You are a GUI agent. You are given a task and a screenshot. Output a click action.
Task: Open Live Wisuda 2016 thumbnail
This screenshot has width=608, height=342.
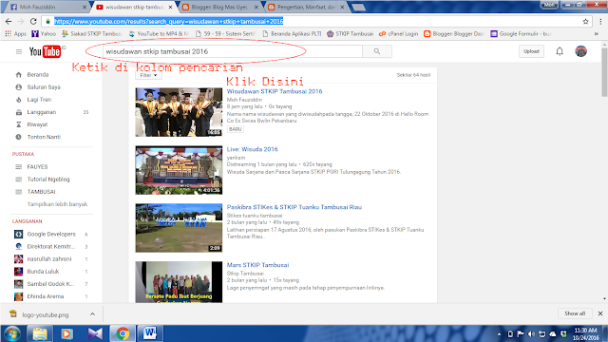[179, 170]
